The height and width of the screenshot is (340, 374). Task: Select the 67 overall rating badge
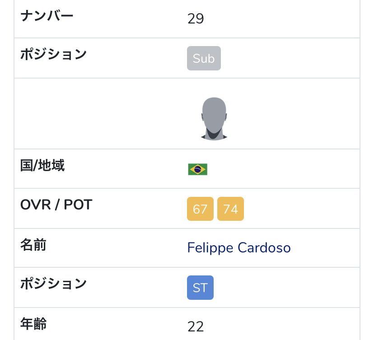[200, 209]
